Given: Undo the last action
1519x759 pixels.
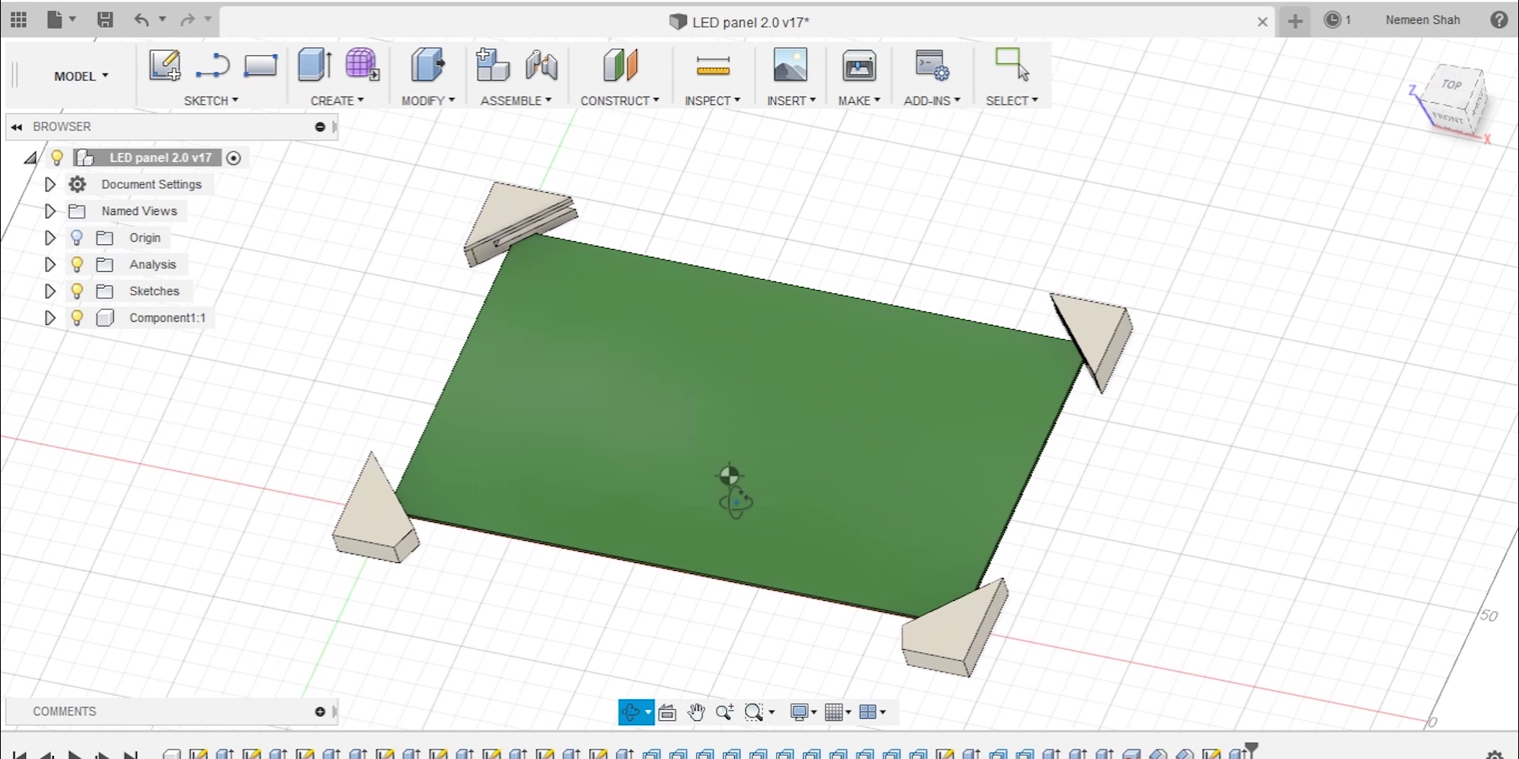Looking at the screenshot, I should 142,20.
